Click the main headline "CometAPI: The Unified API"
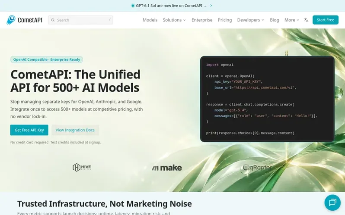Viewport: 345px width, 215px height. click(75, 81)
